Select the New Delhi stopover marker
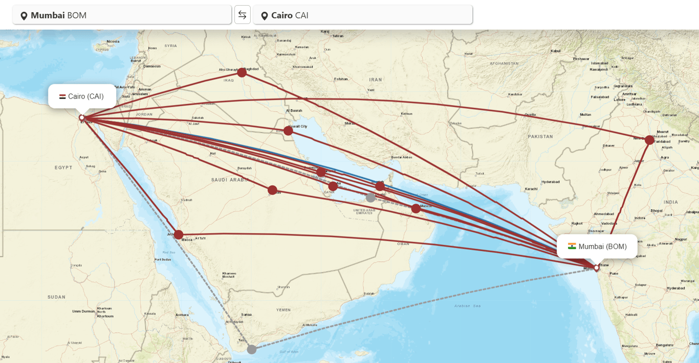Image resolution: width=699 pixels, height=363 pixels. [649, 140]
